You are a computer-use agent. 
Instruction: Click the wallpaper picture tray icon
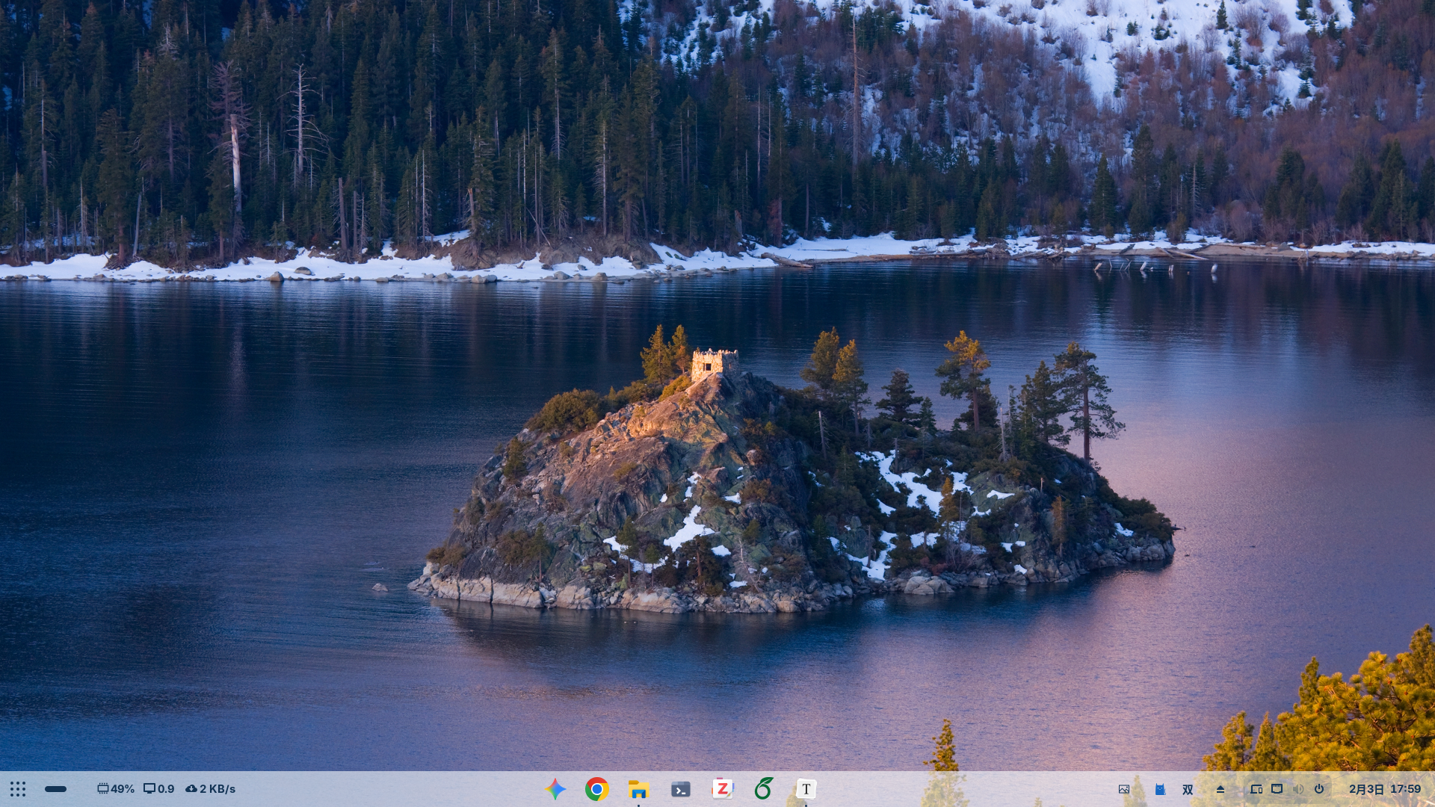1124,789
